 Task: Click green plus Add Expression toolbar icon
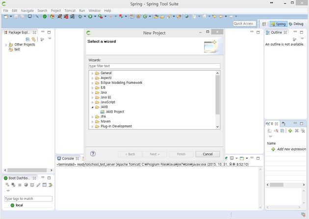pos(290,131)
